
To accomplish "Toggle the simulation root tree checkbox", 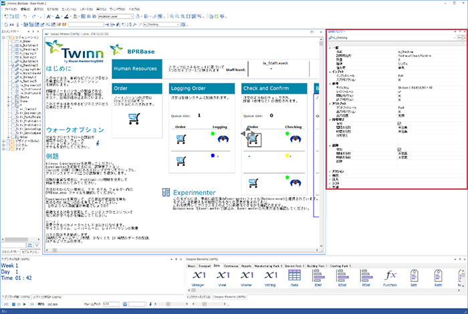I will tap(8, 37).
